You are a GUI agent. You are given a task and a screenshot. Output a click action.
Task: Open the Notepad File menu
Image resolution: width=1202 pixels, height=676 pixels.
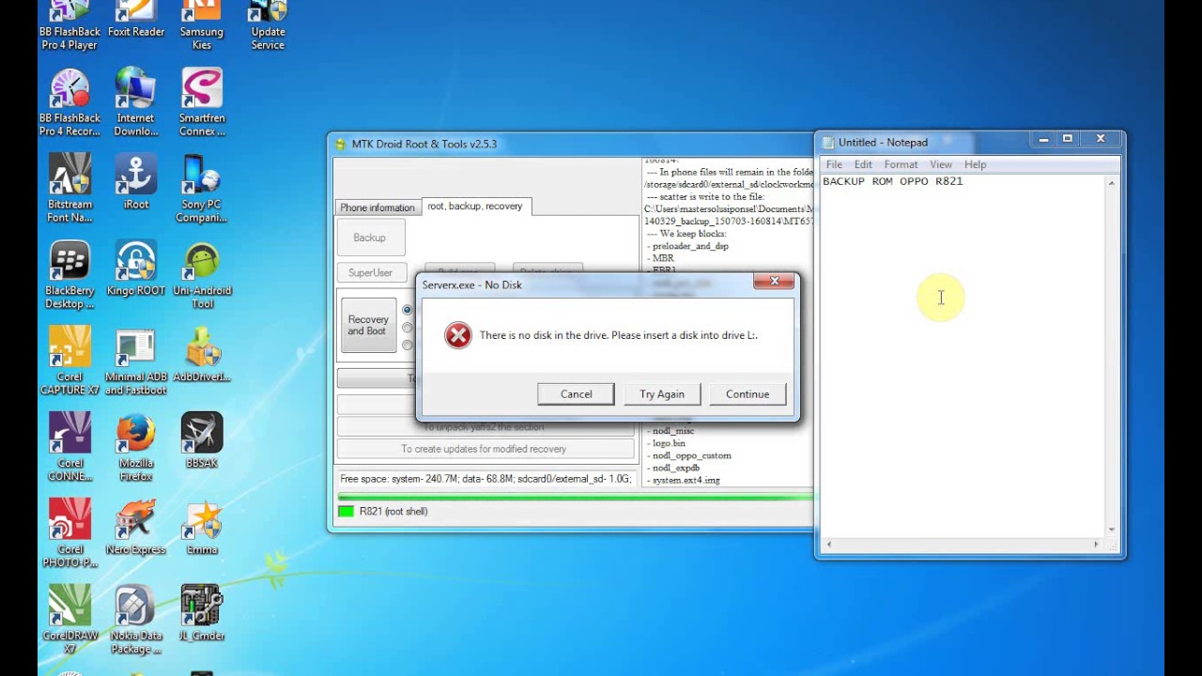834,164
